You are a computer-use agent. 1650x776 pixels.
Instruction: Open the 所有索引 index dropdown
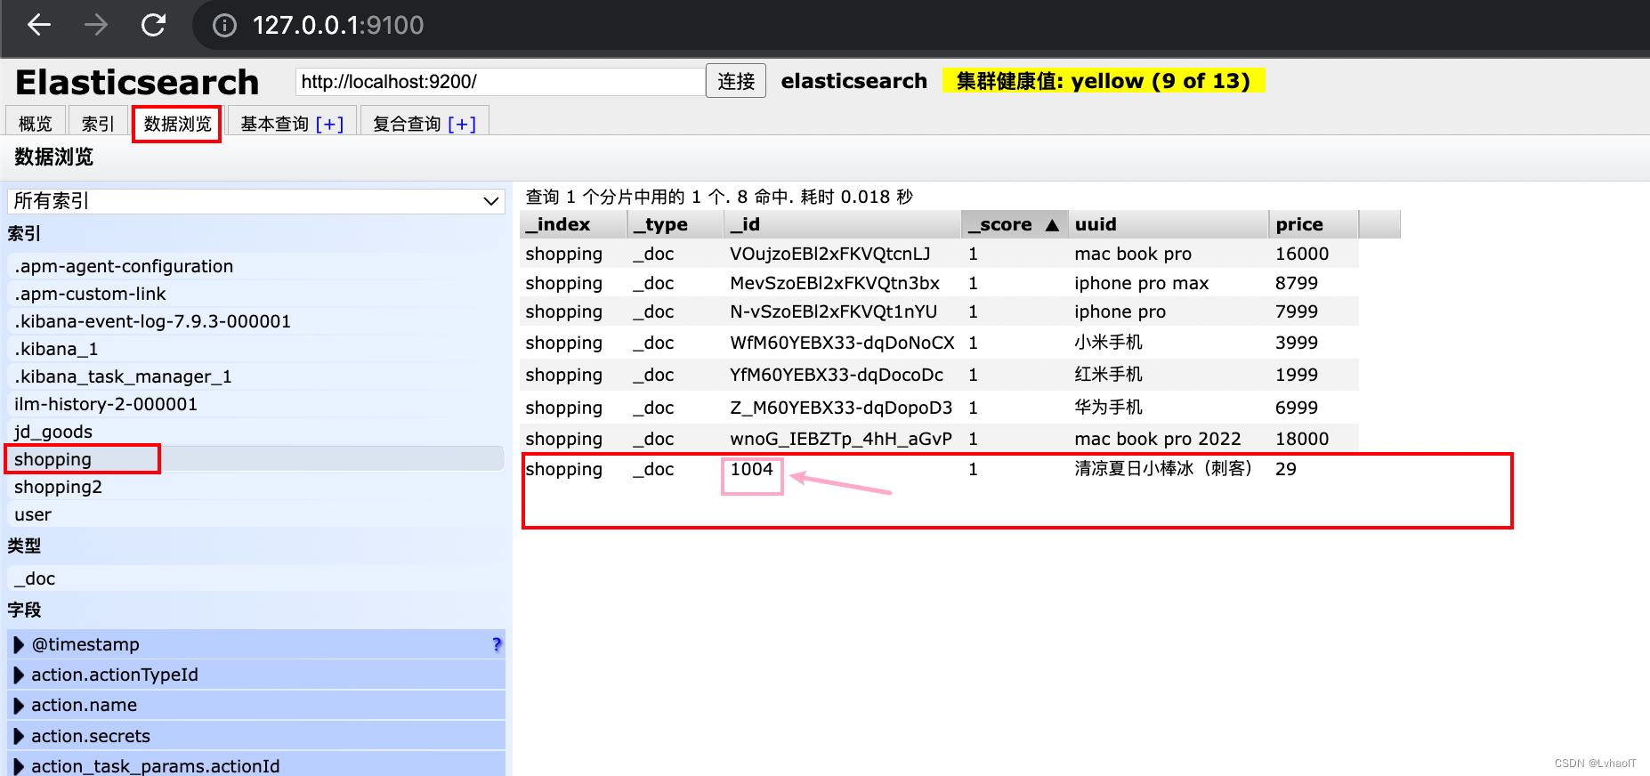click(x=256, y=201)
